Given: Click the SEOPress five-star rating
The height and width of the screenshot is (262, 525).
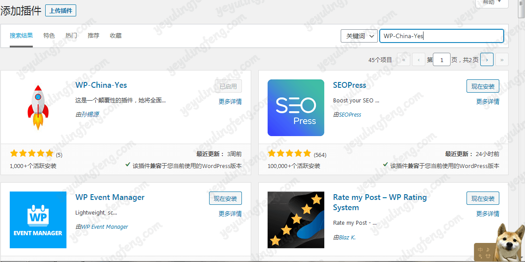Looking at the screenshot, I should click(289, 154).
